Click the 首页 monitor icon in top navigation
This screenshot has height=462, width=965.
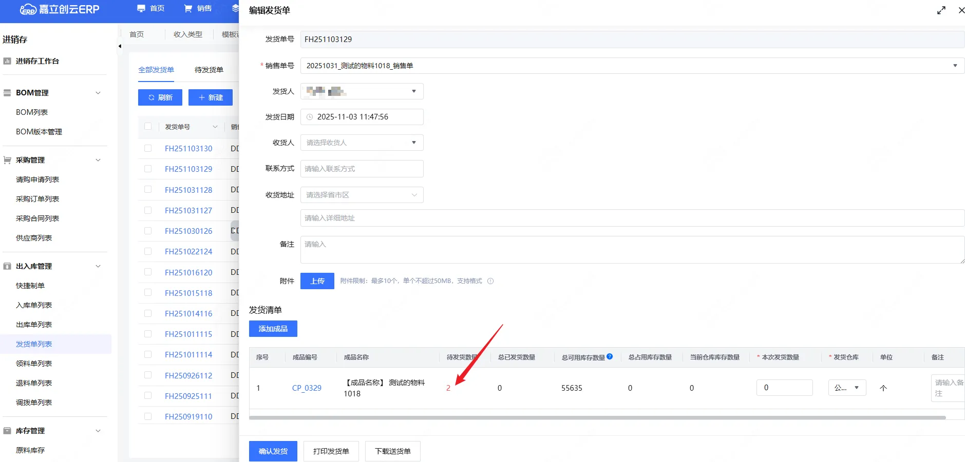point(141,8)
